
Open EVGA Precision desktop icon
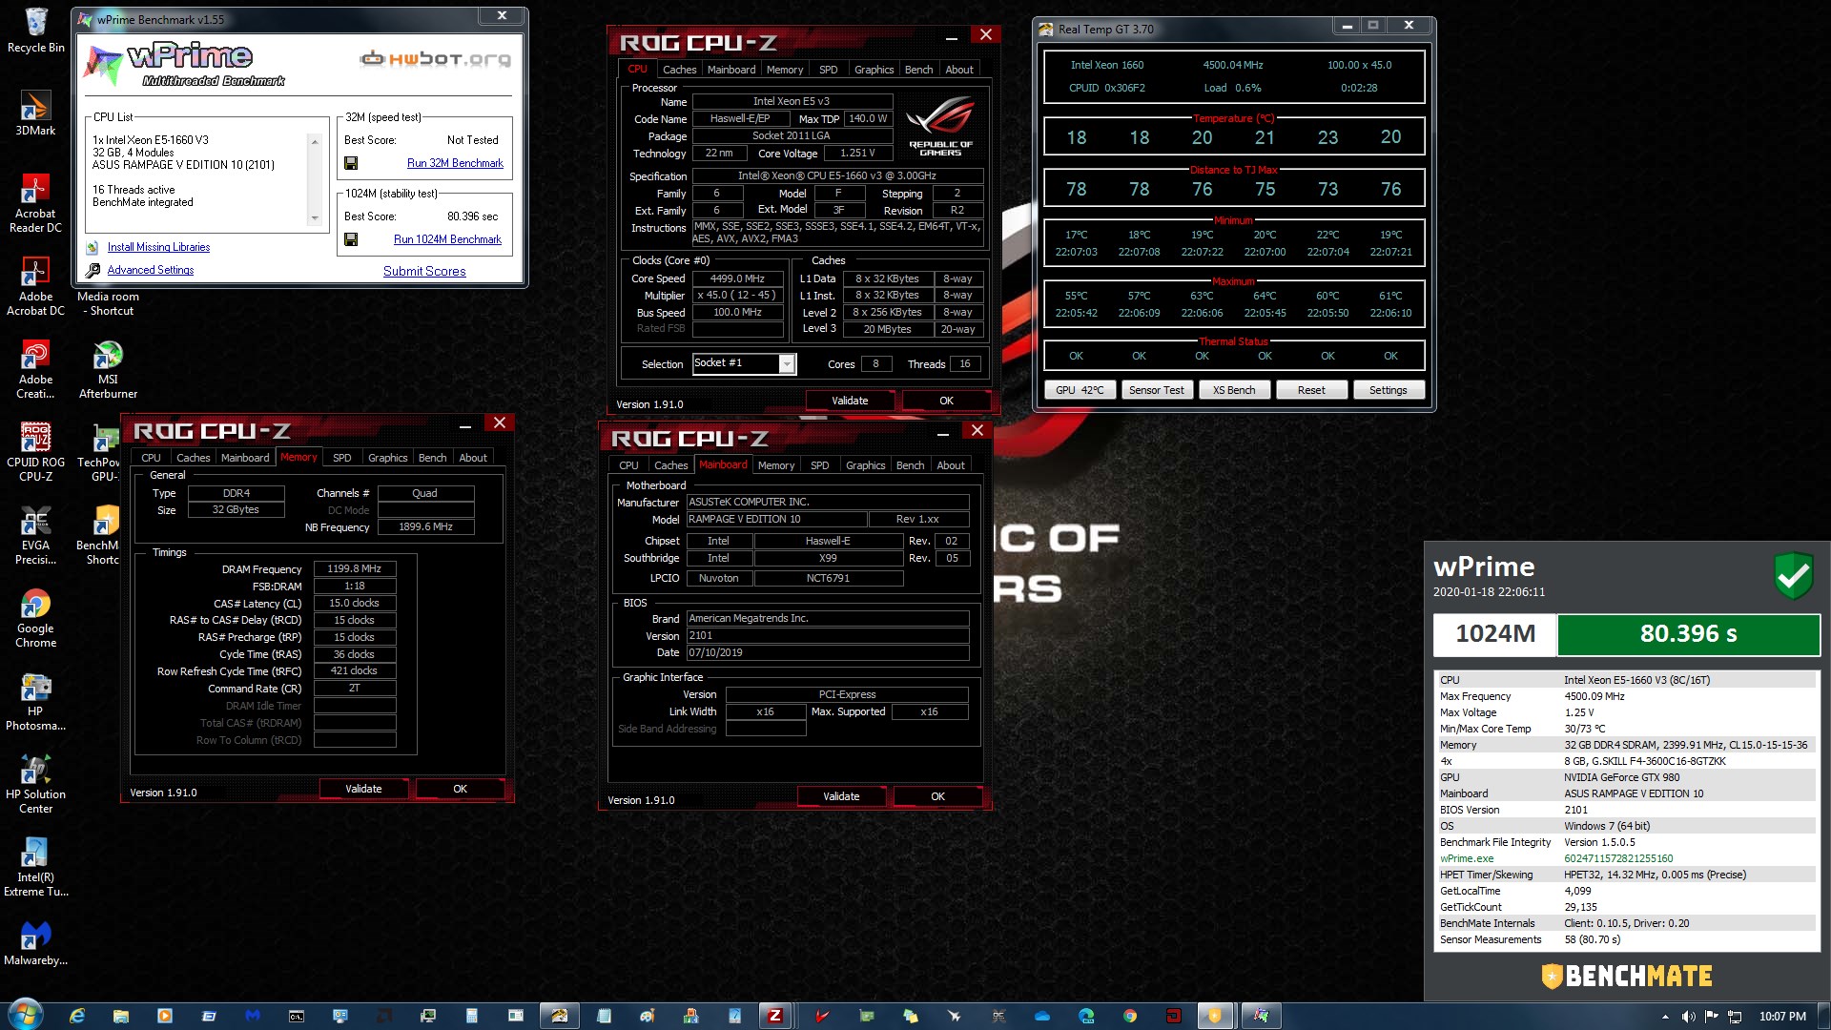[35, 535]
